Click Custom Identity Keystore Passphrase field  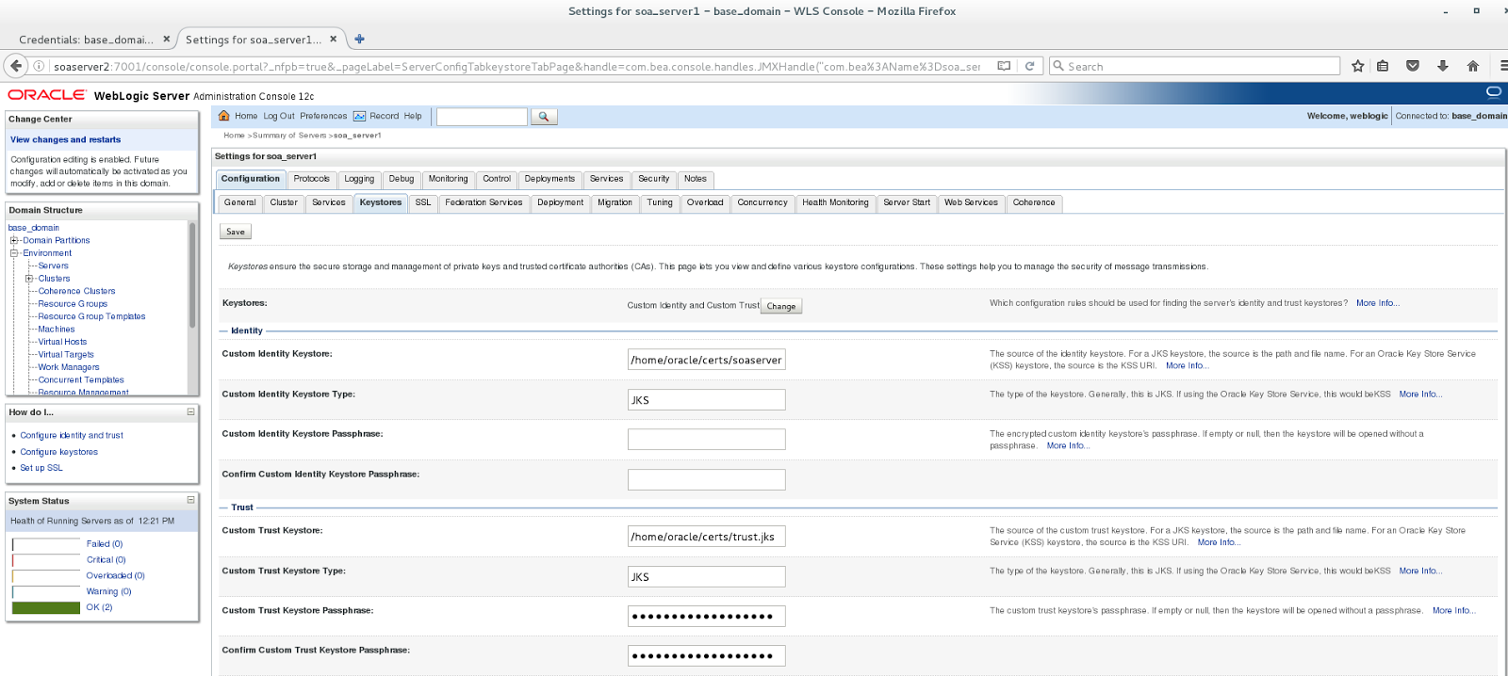tap(706, 440)
